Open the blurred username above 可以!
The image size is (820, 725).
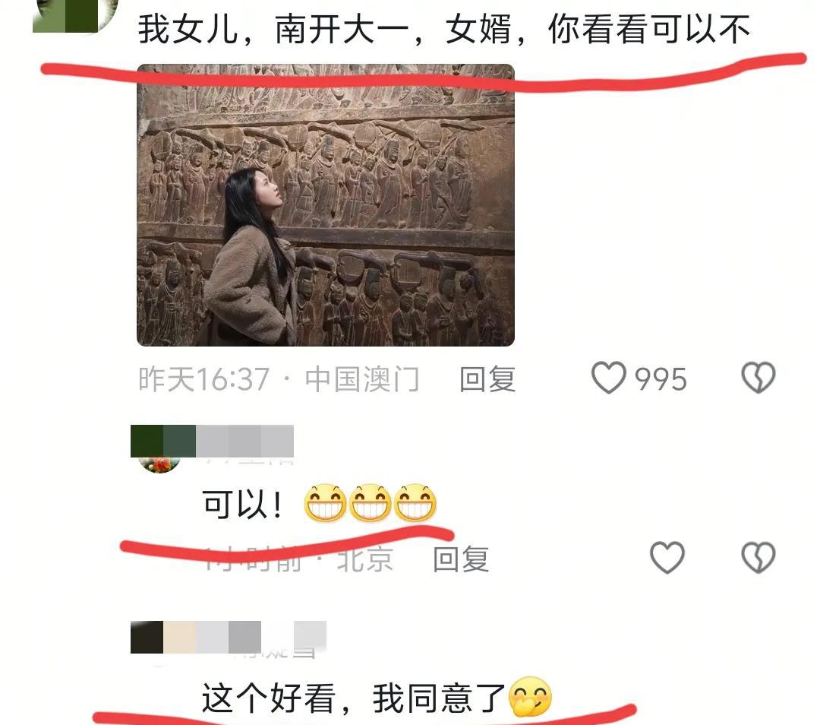(x=212, y=442)
